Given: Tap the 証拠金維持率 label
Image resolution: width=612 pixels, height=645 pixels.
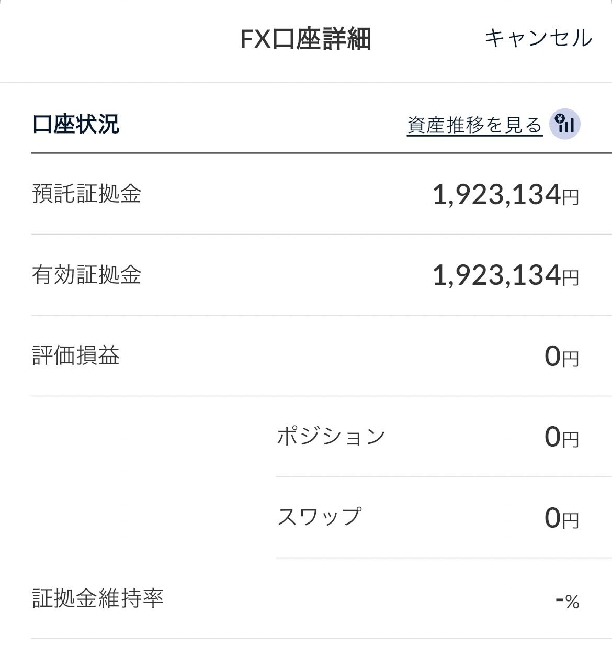Looking at the screenshot, I should (98, 598).
